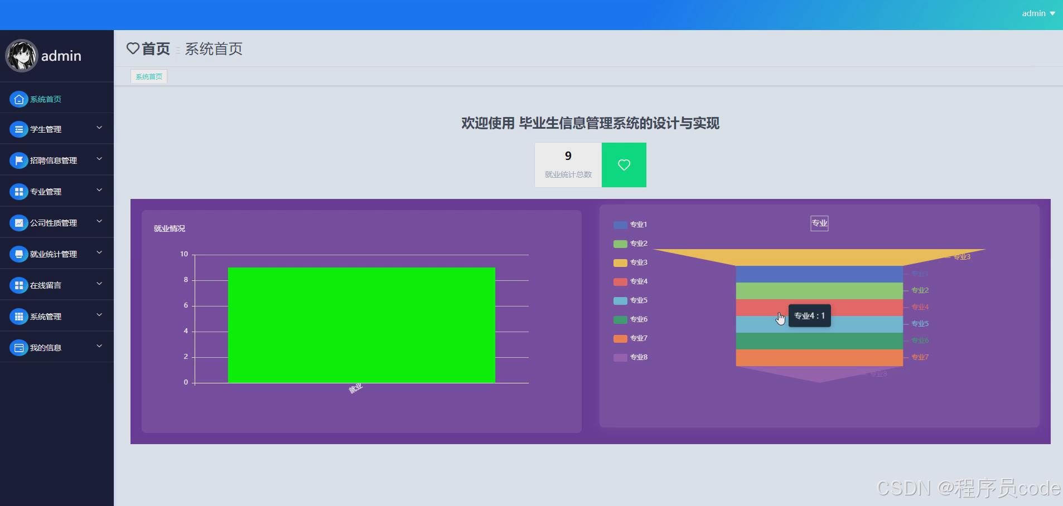Screen dimensions: 1063x506
Task: Click the 公司性质管理 sidebar icon
Action: click(x=19, y=222)
